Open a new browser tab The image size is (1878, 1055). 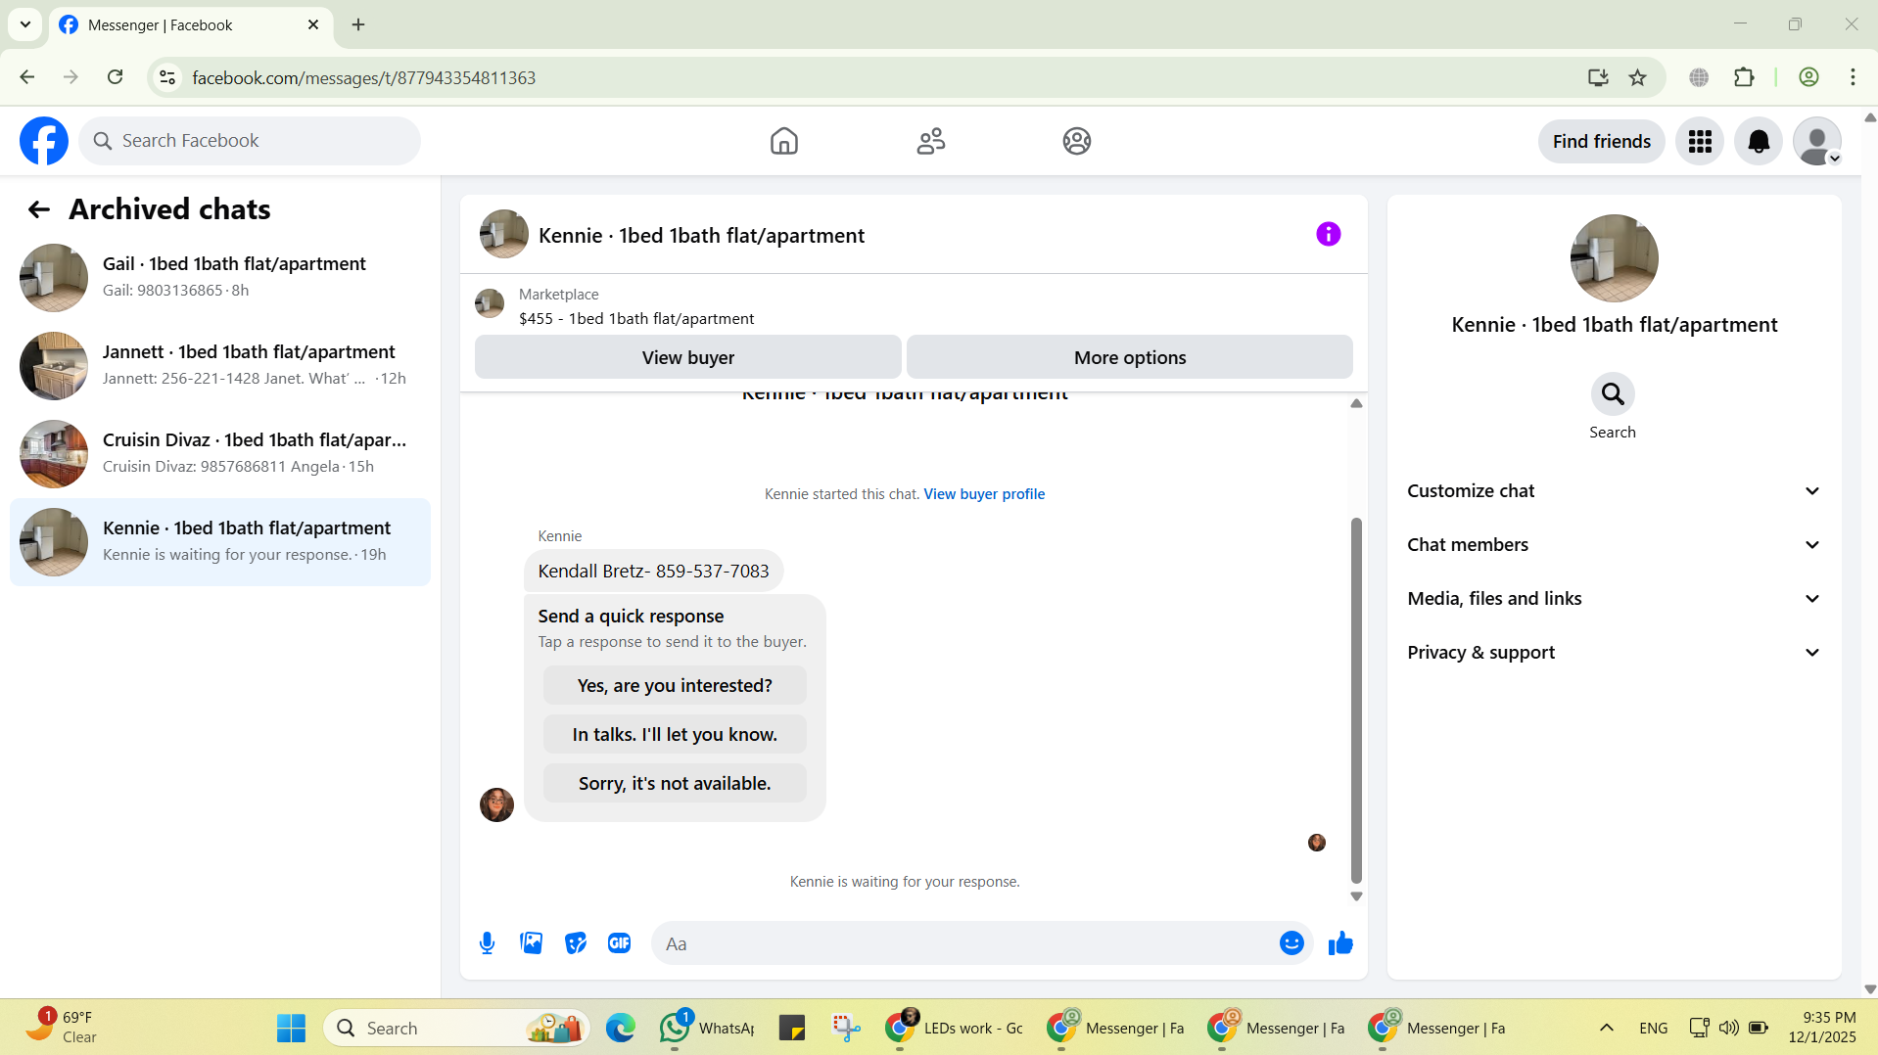point(358,25)
